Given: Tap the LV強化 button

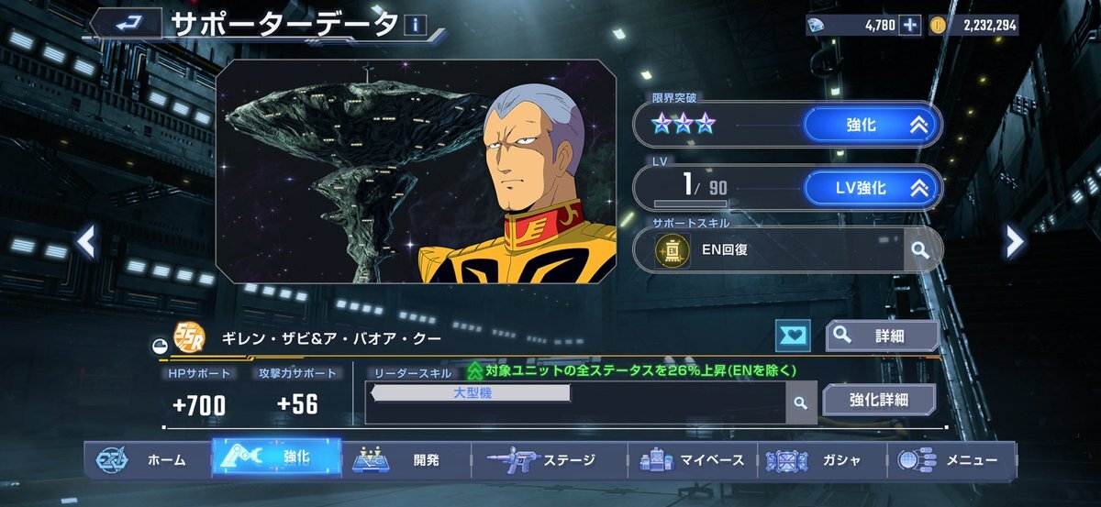Looking at the screenshot, I should pyautogui.click(x=872, y=188).
